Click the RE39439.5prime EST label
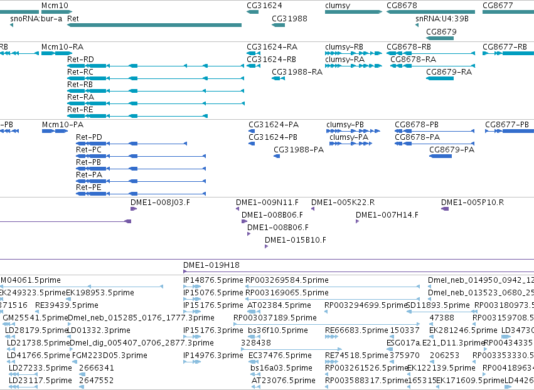Image resolution: width=534 pixels, height=390 pixels. click(x=67, y=305)
